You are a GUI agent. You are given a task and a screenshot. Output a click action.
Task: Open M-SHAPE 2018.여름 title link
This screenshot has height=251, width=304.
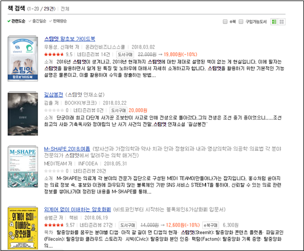67,149
